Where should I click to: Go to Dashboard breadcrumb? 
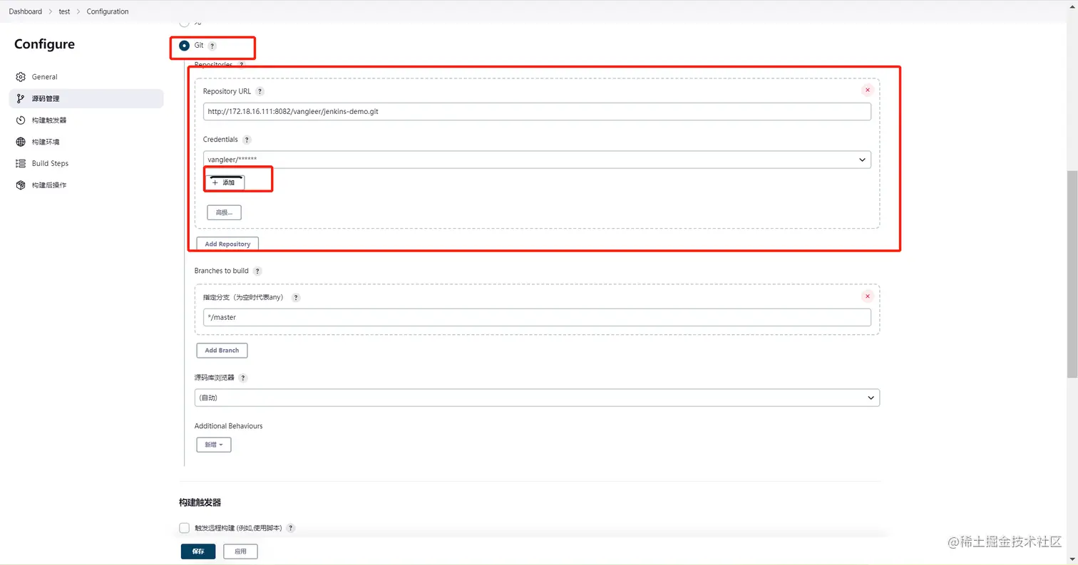tap(26, 11)
